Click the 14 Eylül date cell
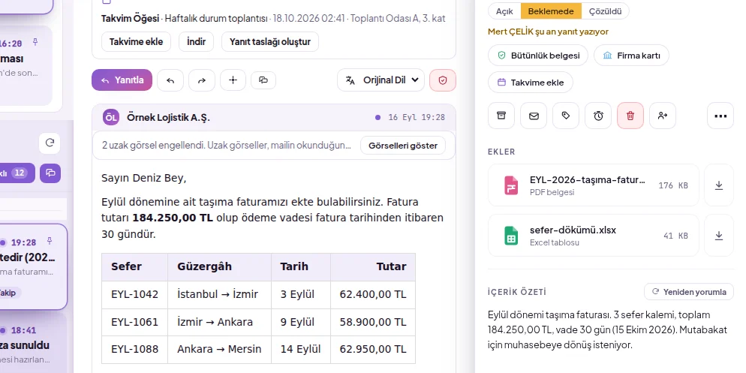The image size is (746, 373). coord(301,349)
